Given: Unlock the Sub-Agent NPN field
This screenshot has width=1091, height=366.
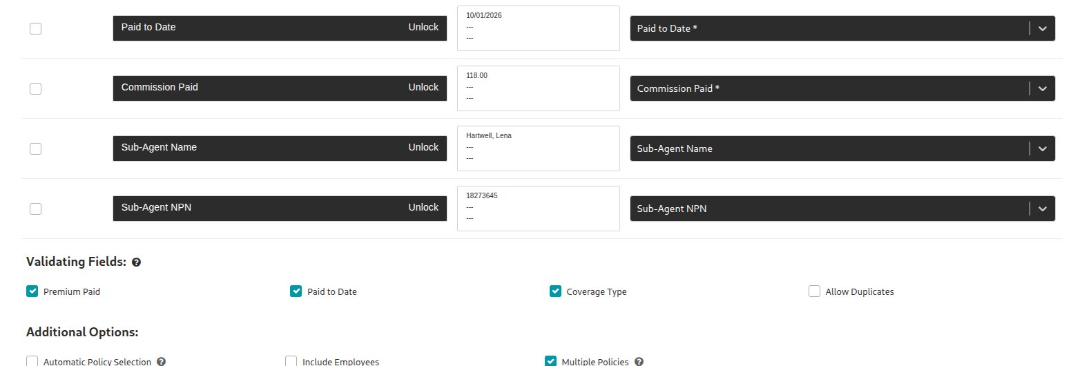Looking at the screenshot, I should (x=423, y=207).
